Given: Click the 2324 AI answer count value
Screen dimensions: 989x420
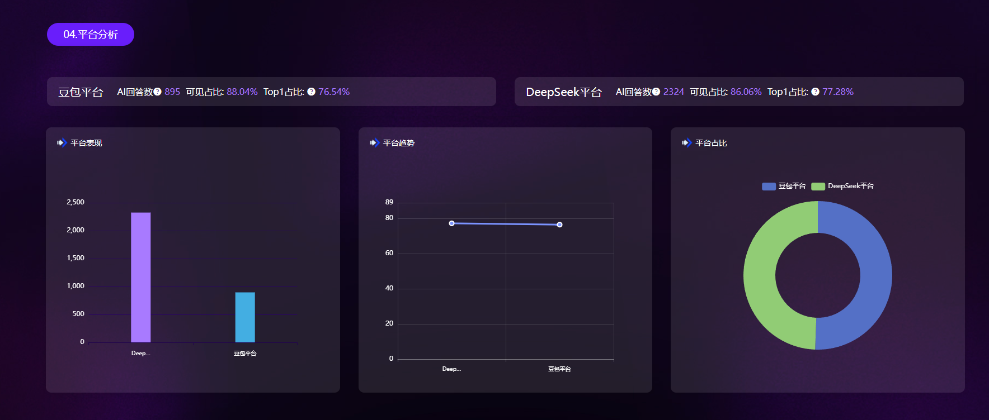Looking at the screenshot, I should point(674,92).
